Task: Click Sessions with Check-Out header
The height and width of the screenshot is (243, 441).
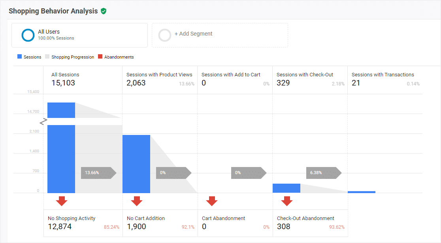Action: 305,75
